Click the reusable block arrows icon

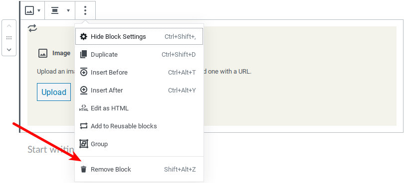coord(32,28)
